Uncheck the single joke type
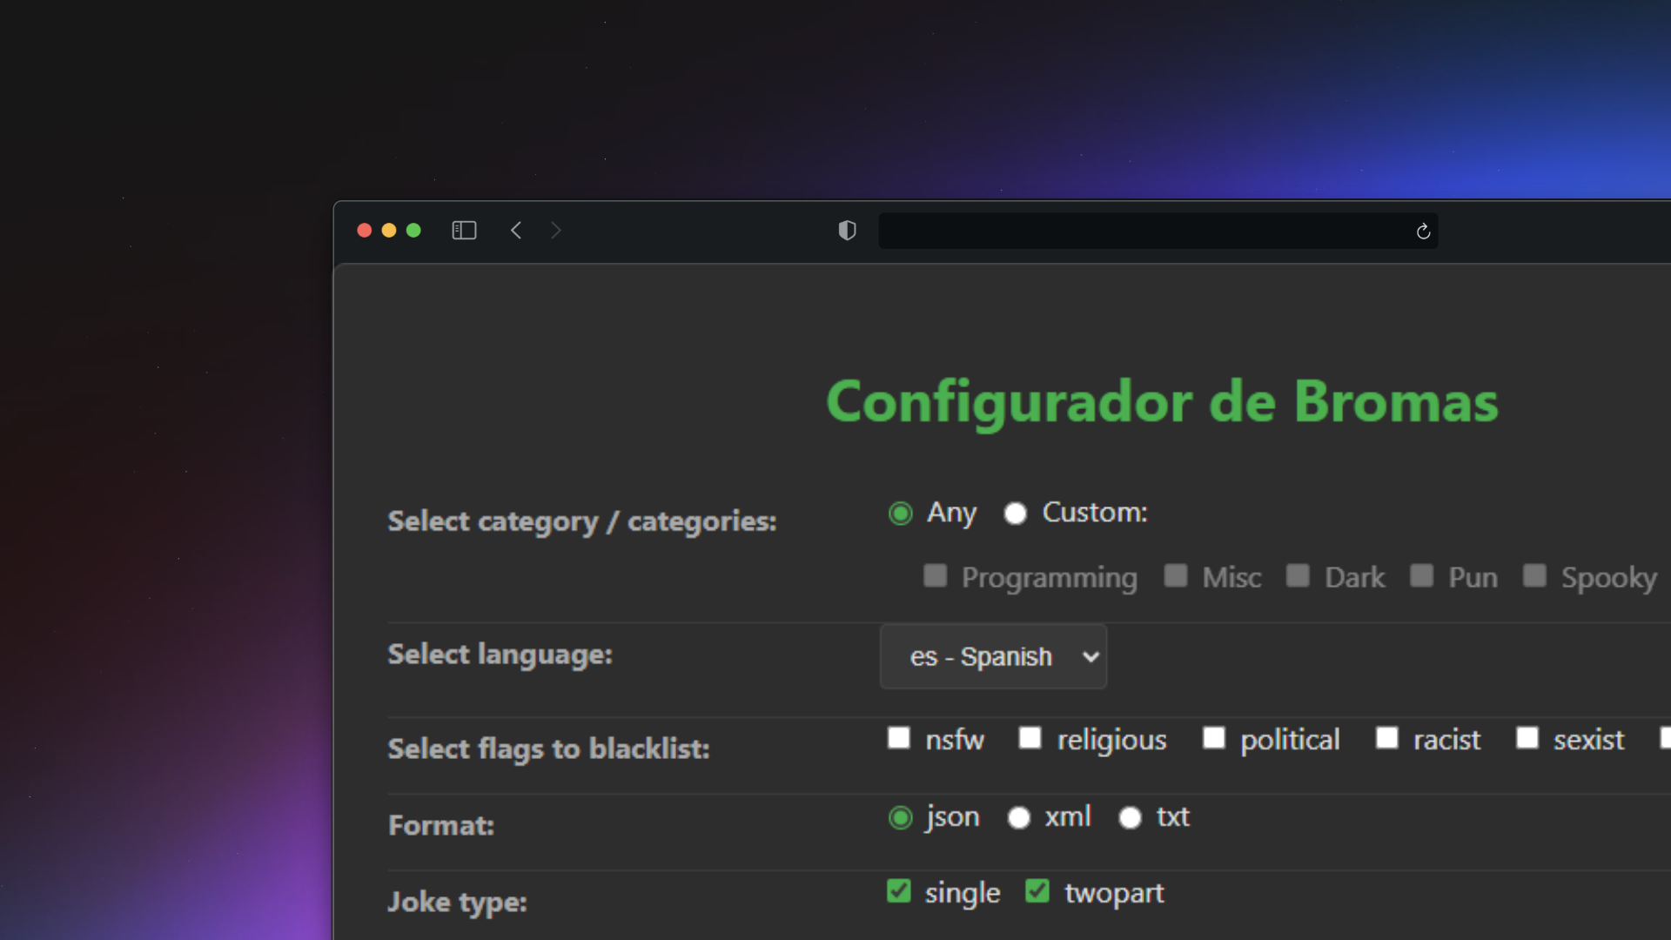This screenshot has height=940, width=1671. 899,891
